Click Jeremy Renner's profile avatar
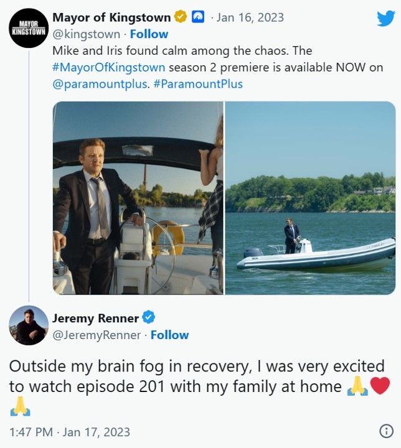The height and width of the screenshot is (448, 401). click(x=29, y=325)
